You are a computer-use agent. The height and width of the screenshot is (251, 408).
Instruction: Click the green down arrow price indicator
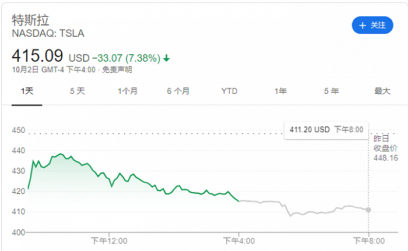pyautogui.click(x=167, y=58)
